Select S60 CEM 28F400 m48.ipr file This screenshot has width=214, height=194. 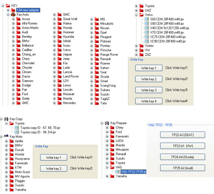[x=167, y=19]
